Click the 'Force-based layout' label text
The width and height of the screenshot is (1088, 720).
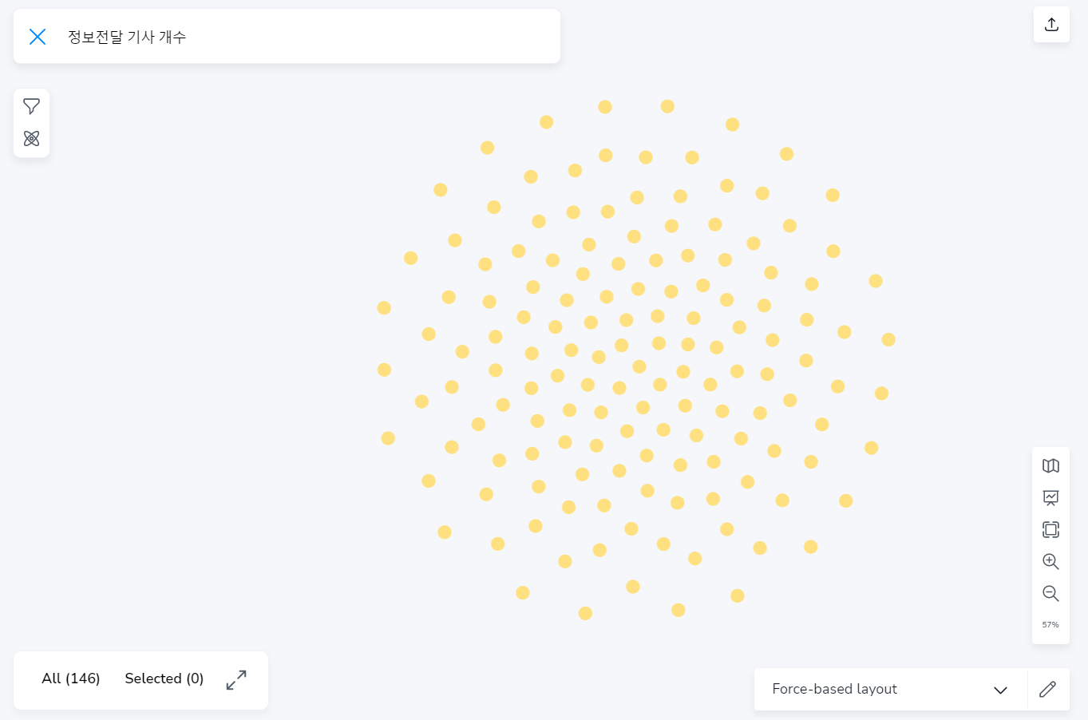coord(834,689)
